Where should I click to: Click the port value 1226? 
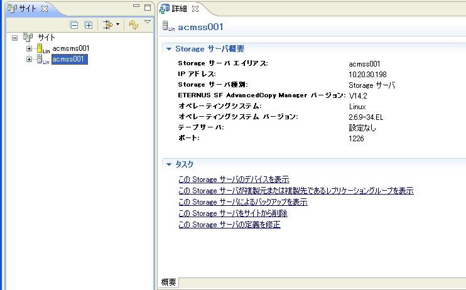pos(356,139)
